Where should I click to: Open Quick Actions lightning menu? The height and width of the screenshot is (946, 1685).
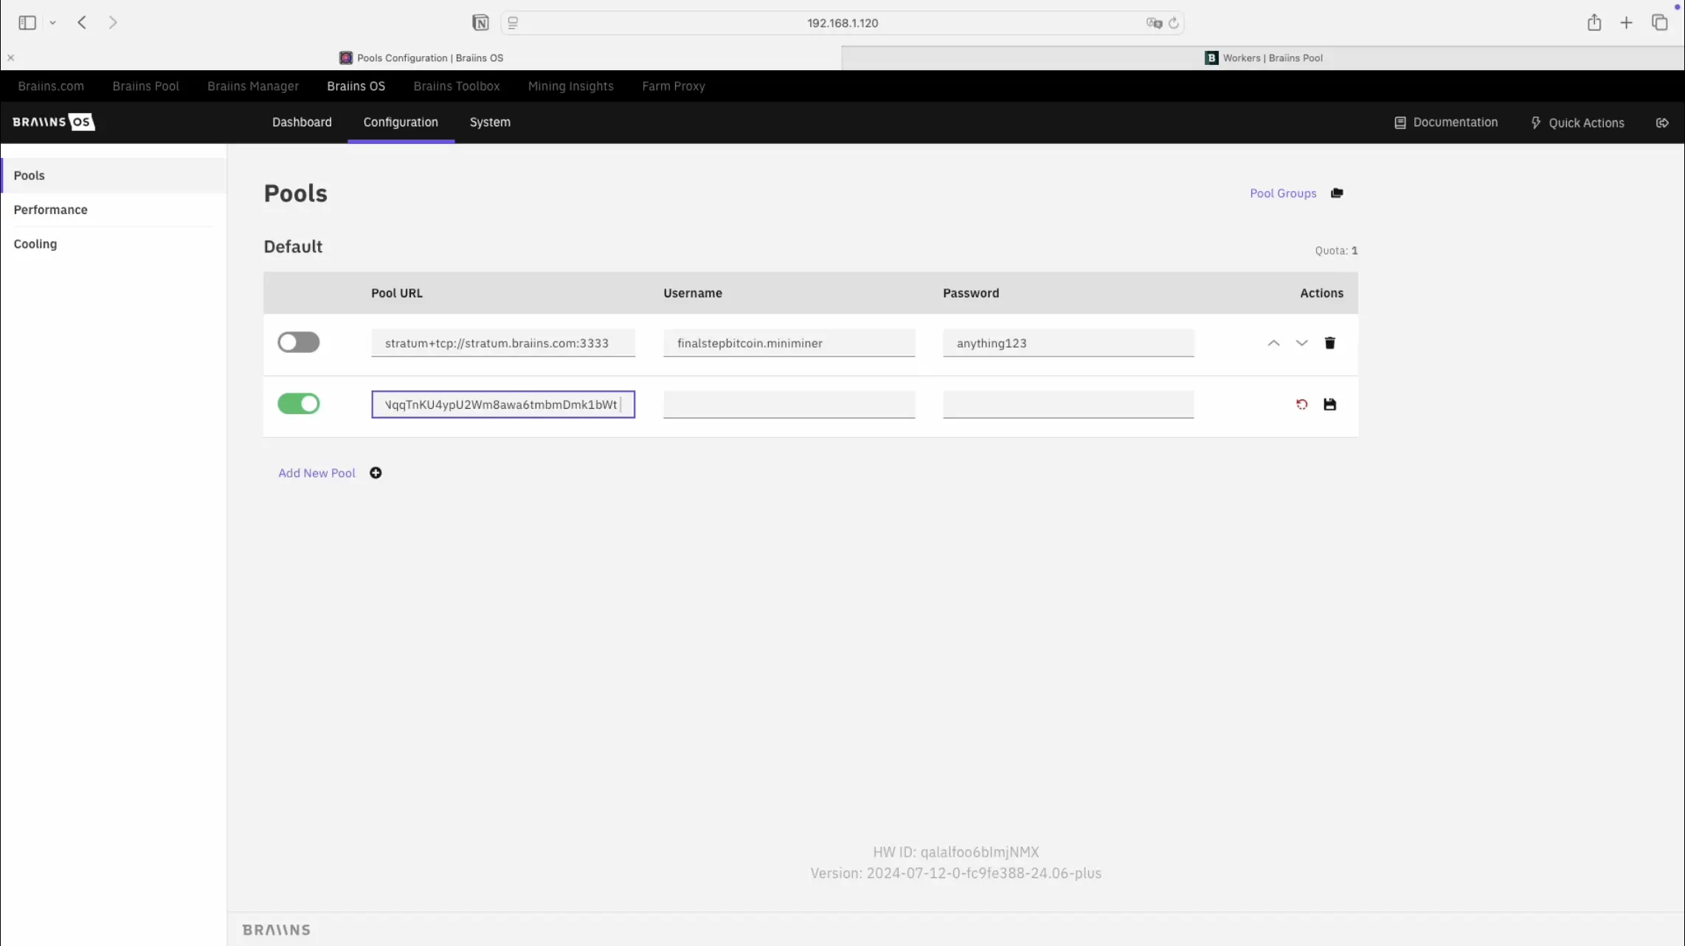coord(1577,122)
